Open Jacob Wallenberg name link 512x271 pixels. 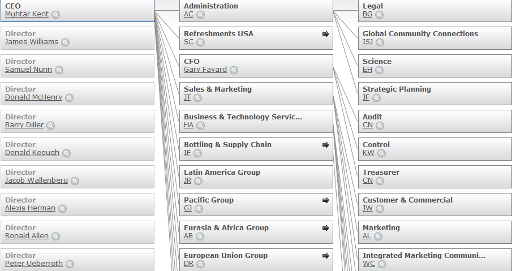pos(36,180)
